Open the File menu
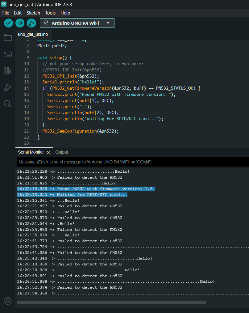 point(6,13)
